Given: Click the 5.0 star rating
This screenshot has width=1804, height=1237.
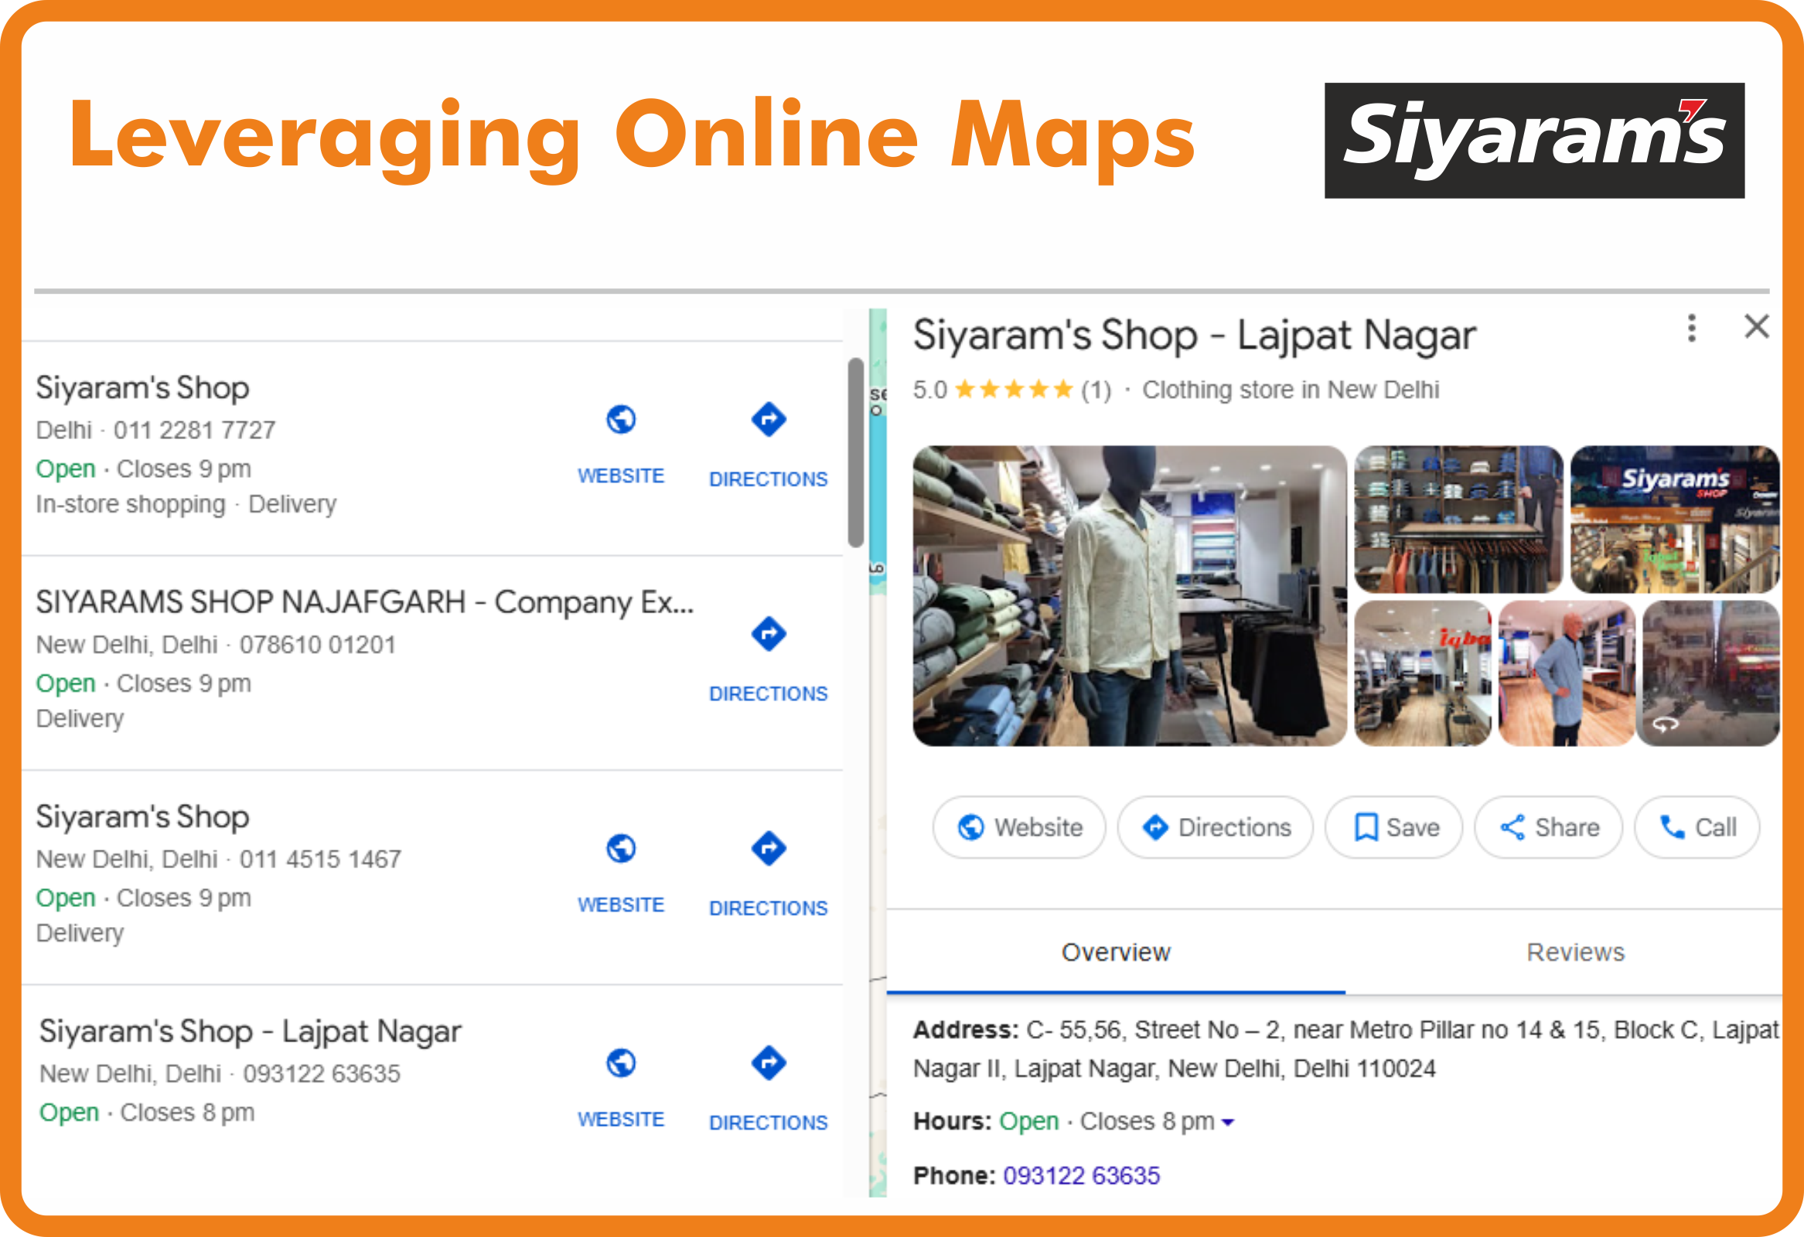Looking at the screenshot, I should pyautogui.click(x=993, y=390).
